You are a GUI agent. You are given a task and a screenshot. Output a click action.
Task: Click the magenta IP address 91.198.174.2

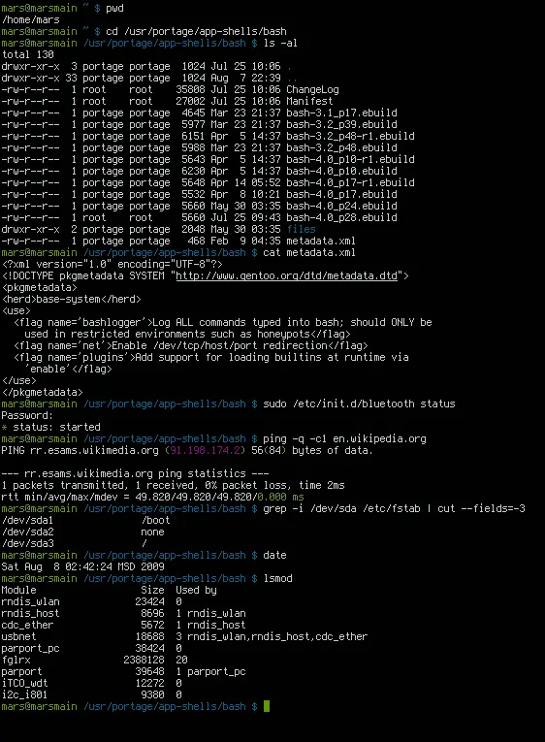pyautogui.click(x=206, y=450)
